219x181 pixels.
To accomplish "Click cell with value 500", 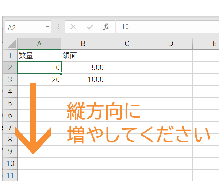I will pos(83,68).
